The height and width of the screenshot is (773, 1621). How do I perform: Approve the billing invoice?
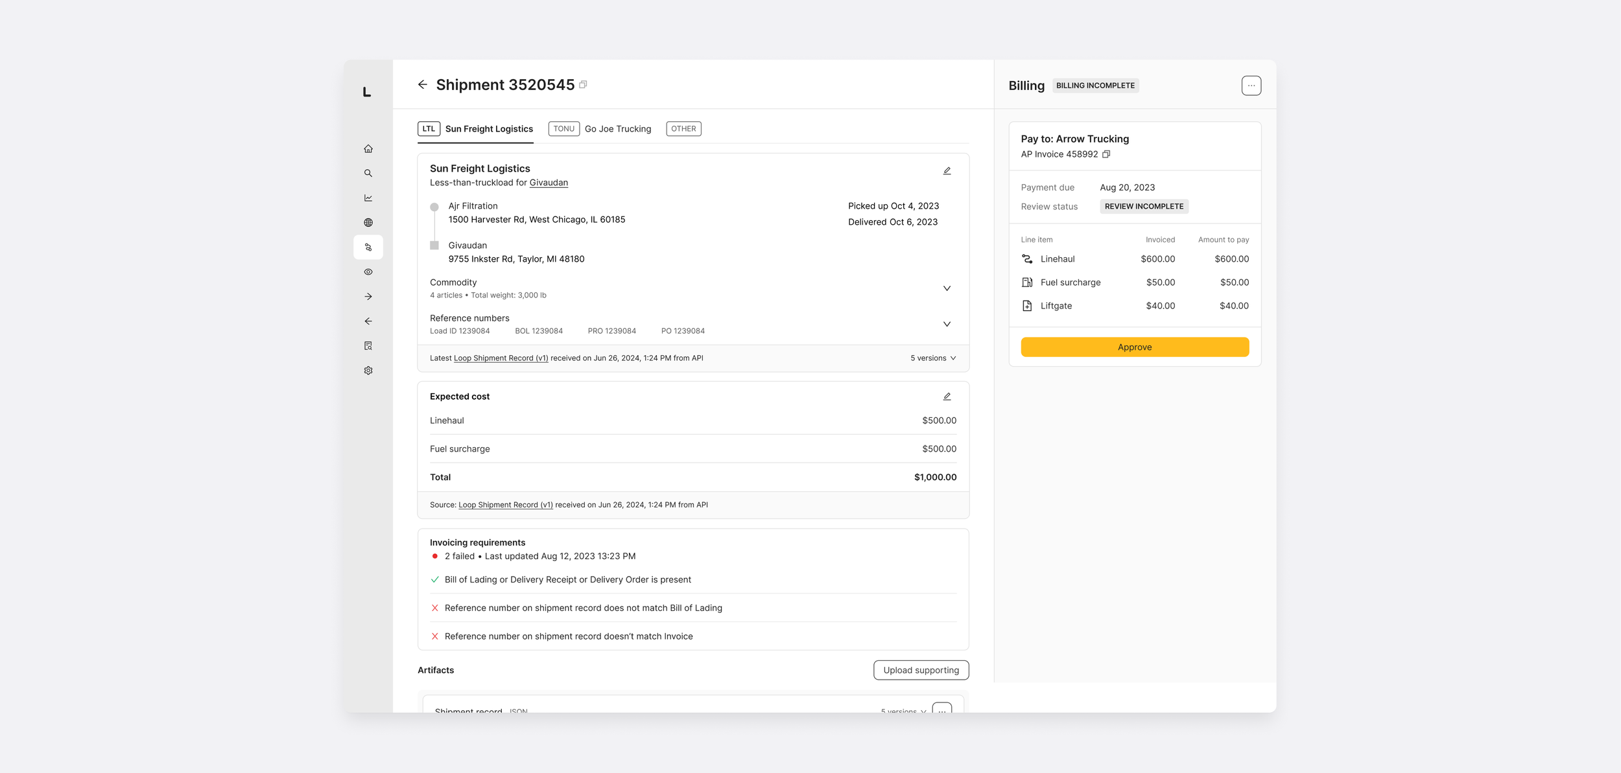click(1135, 347)
